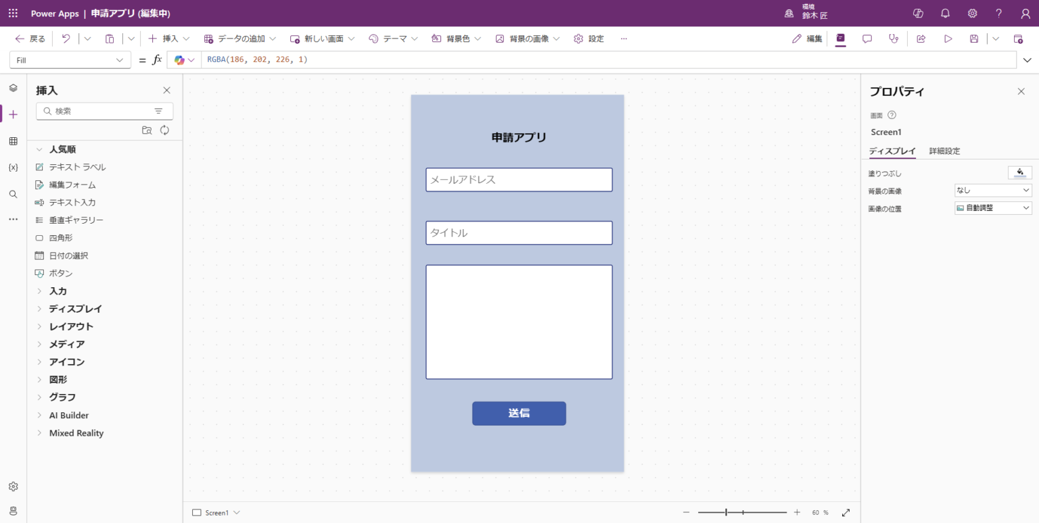Open the Variables panel with the {x} icon
Screen dimensions: 1039x523
(12, 167)
